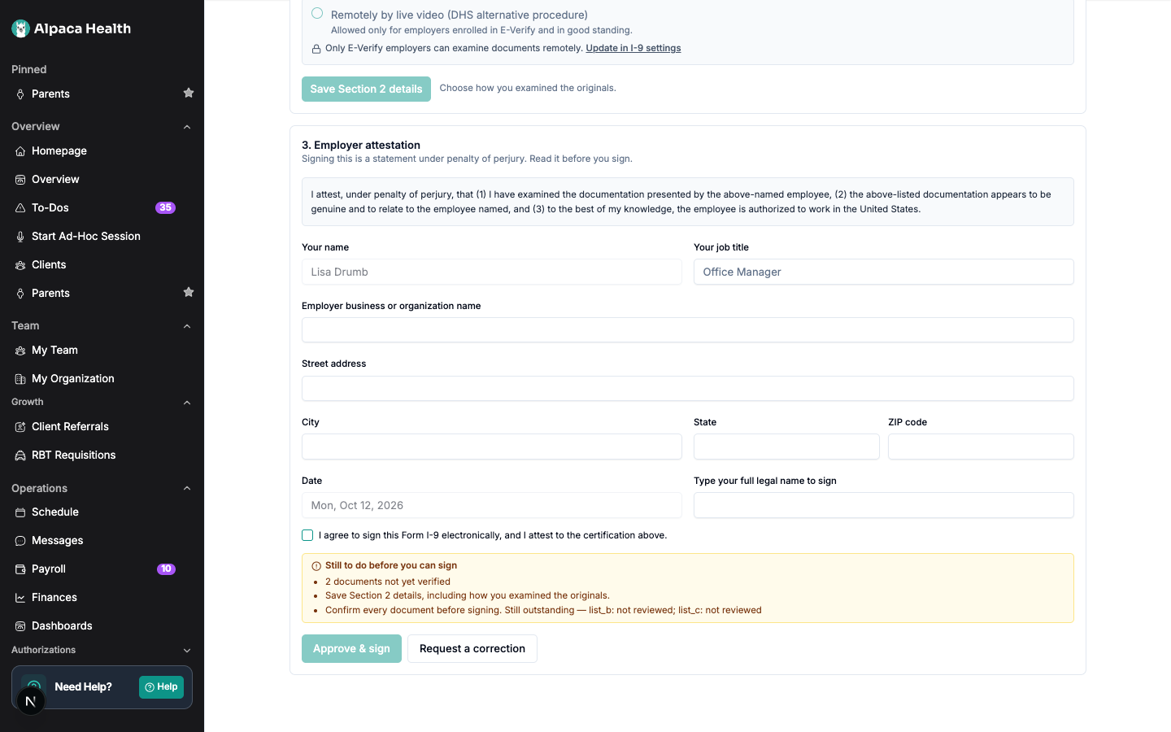1171x732 pixels.
Task: Open Update in I-9 settings link
Action: (x=633, y=48)
